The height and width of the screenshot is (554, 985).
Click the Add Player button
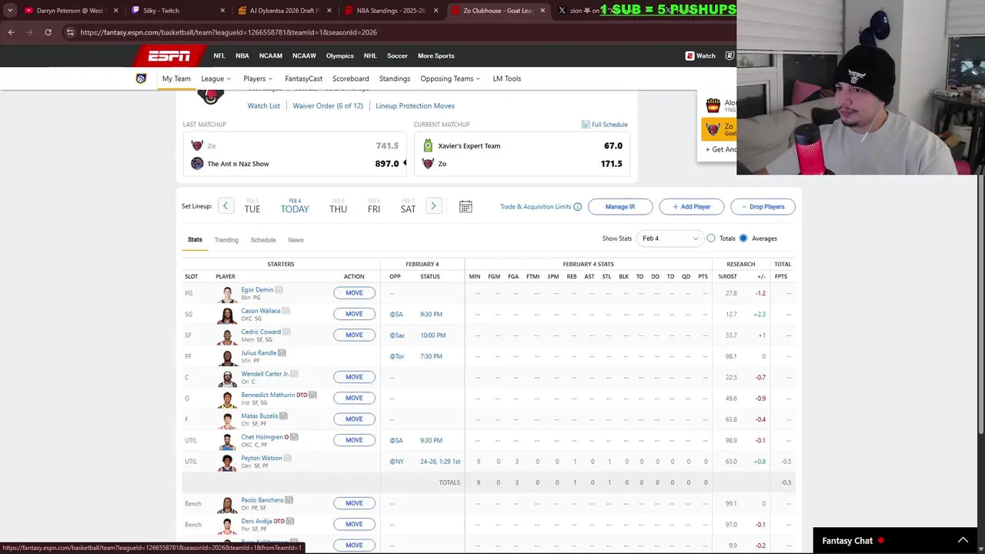(x=691, y=206)
